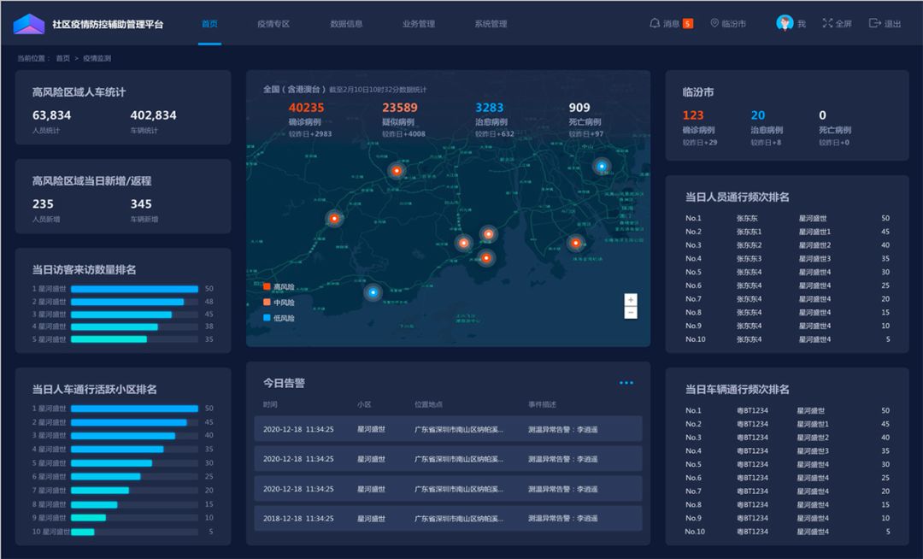Open the 今日告警 three-dot more menu
Screen dimensions: 923x559
(626, 383)
